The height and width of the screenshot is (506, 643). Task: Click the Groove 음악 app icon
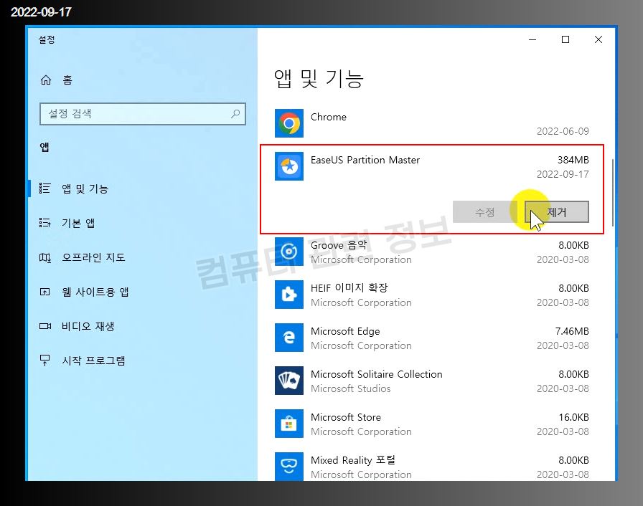[x=289, y=252]
